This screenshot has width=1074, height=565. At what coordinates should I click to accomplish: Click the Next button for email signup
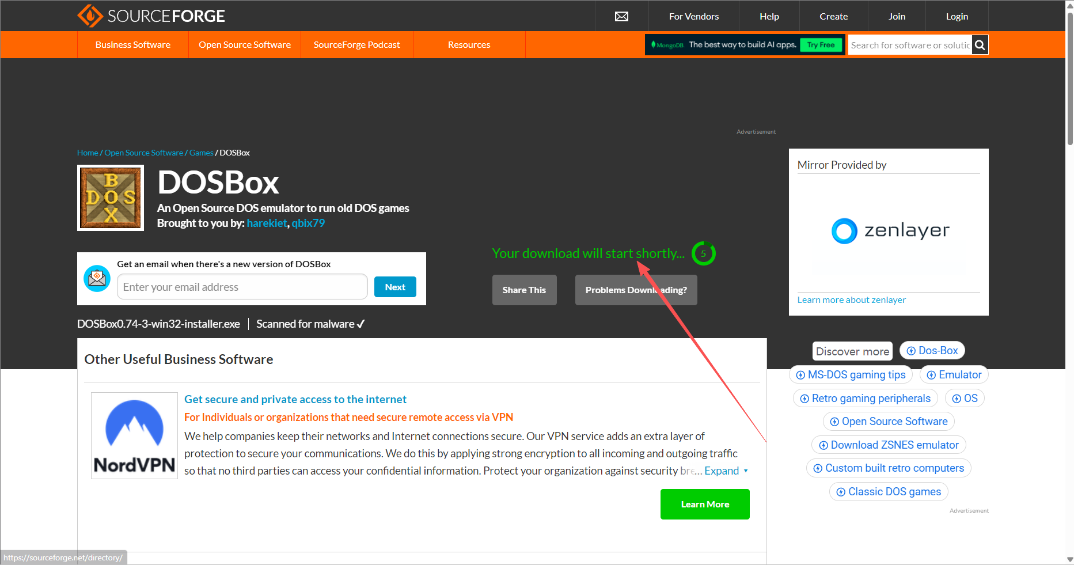pos(395,287)
